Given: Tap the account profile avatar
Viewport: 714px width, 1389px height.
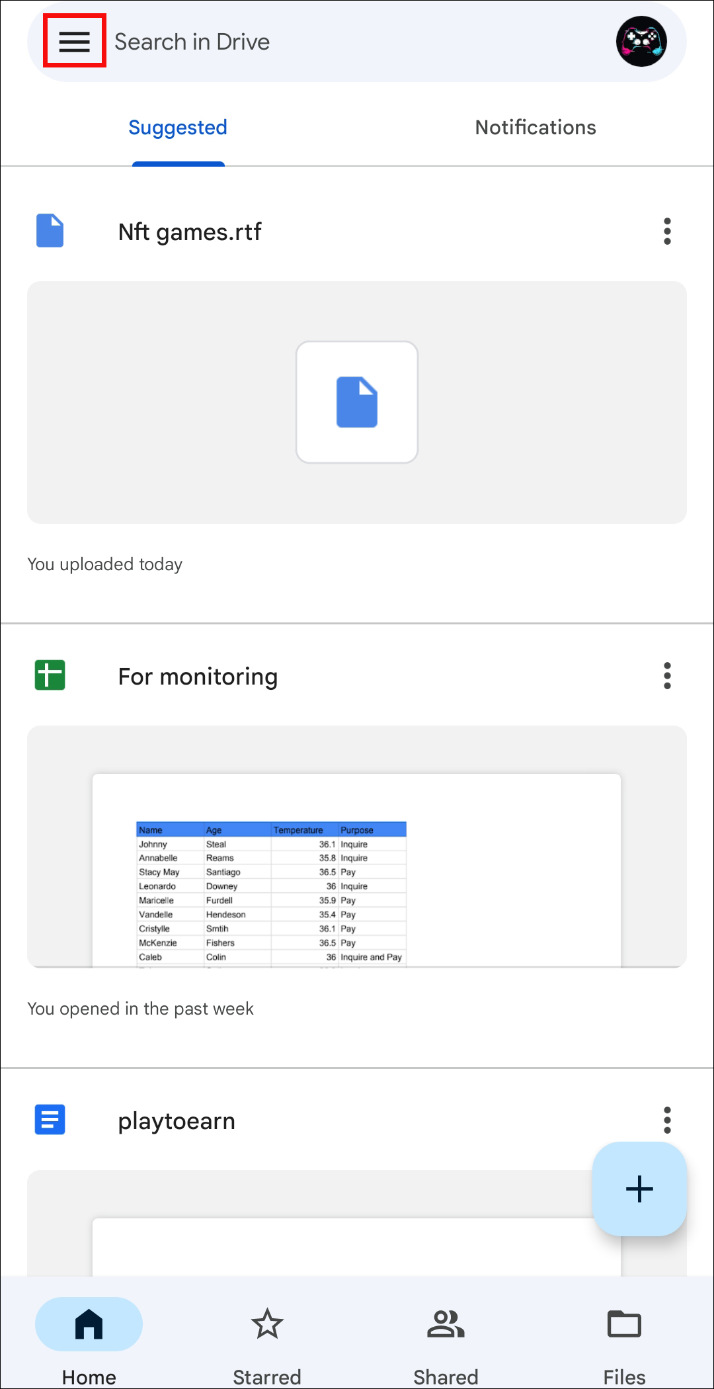Looking at the screenshot, I should coord(641,42).
